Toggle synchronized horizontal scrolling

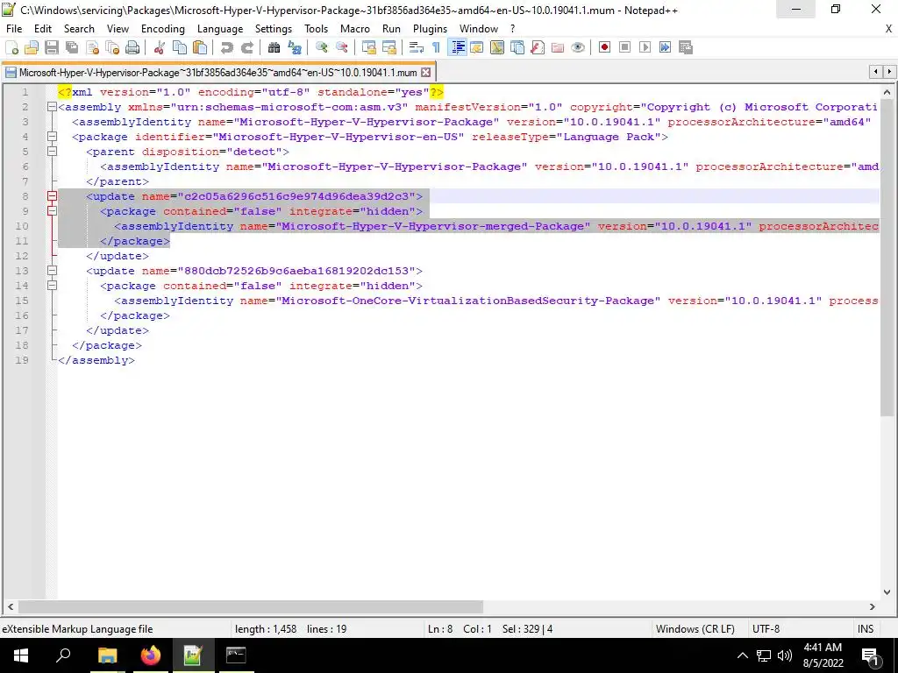(x=388, y=47)
